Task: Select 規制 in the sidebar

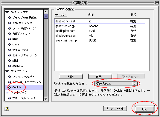Action: click(x=13, y=61)
